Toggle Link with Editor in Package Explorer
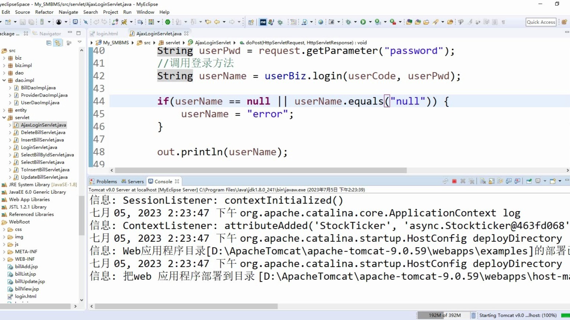The image size is (570, 320). (57, 43)
